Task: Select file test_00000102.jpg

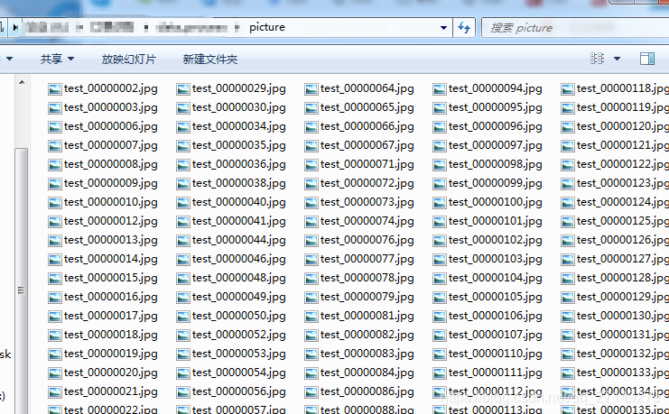Action: click(x=488, y=240)
